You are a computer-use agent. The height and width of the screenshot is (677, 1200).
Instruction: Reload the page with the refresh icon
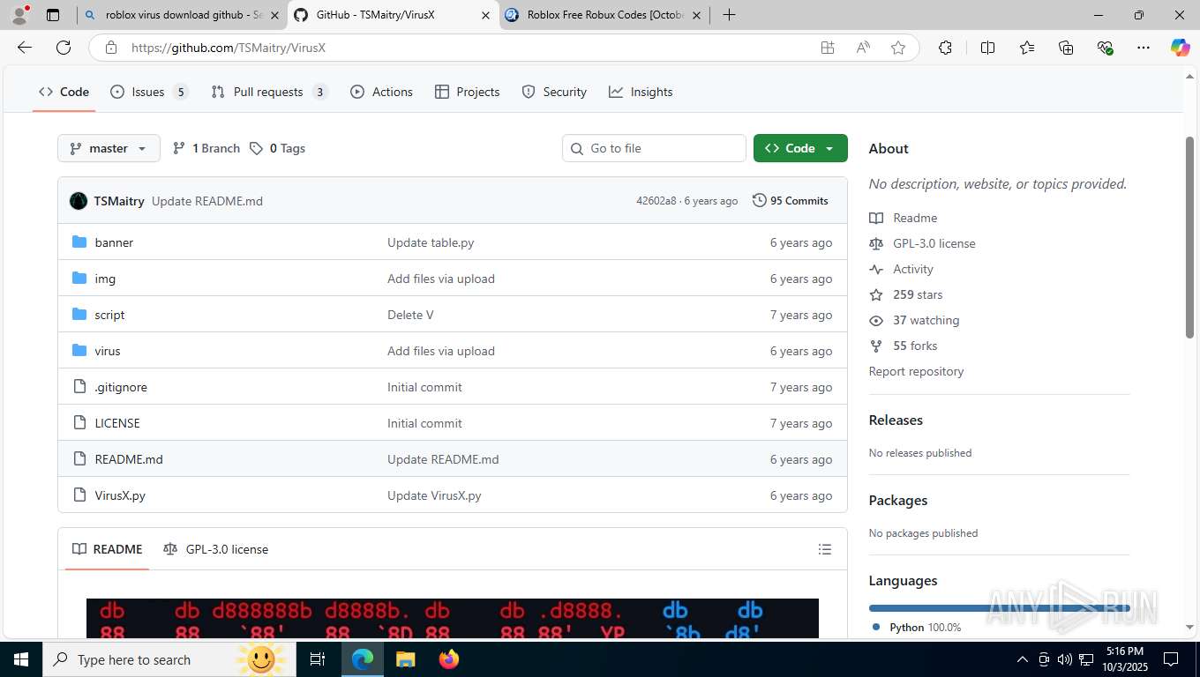pyautogui.click(x=64, y=48)
